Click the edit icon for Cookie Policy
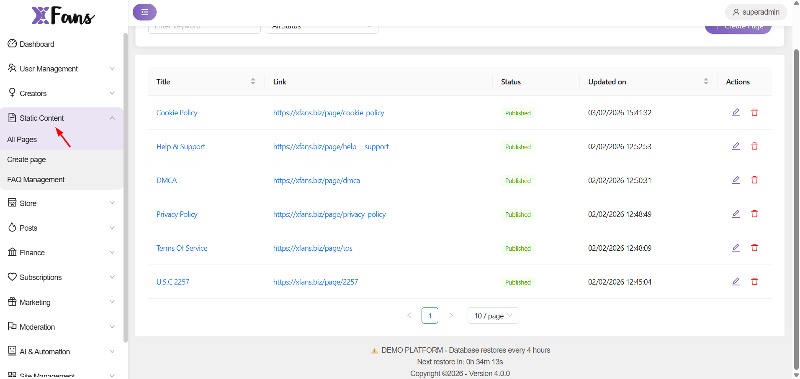This screenshot has width=800, height=379. click(736, 112)
